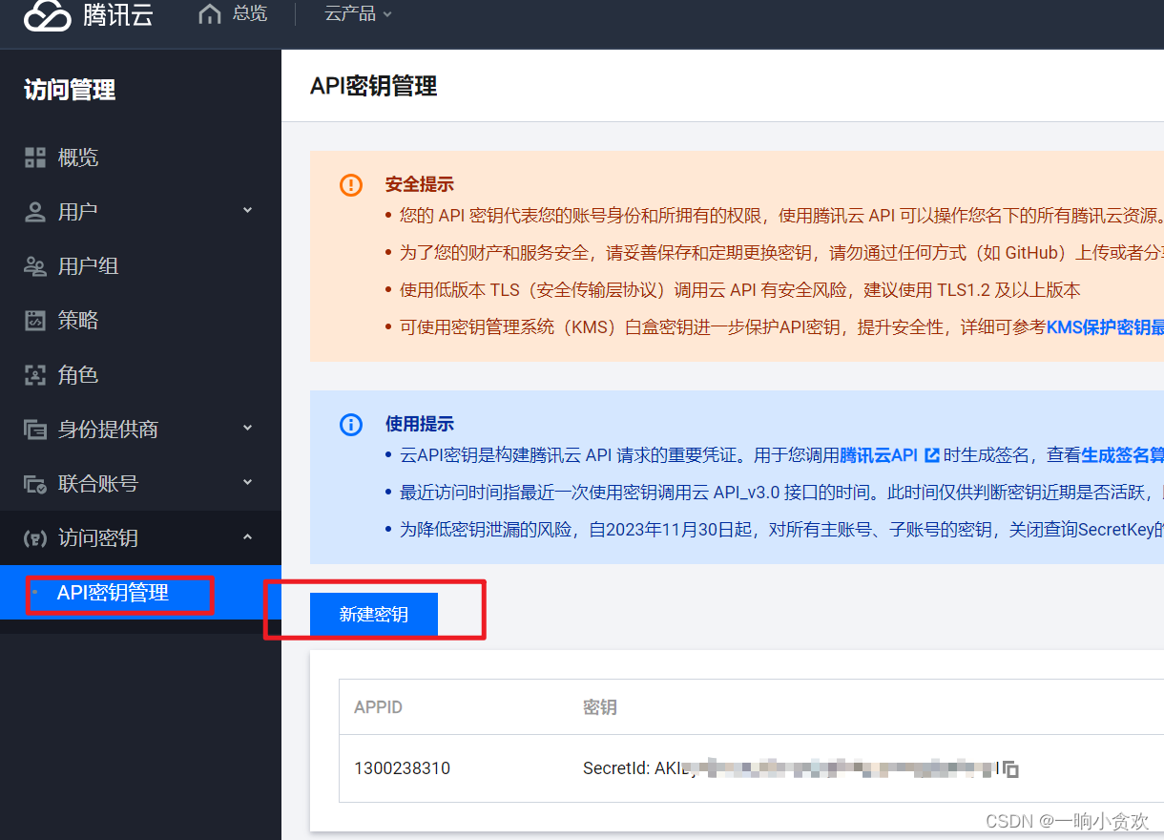Click the 新建密钥 button
Screen dimensions: 1164x840
(x=373, y=614)
